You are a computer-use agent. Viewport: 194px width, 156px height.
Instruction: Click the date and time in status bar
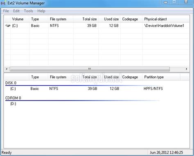166,153
